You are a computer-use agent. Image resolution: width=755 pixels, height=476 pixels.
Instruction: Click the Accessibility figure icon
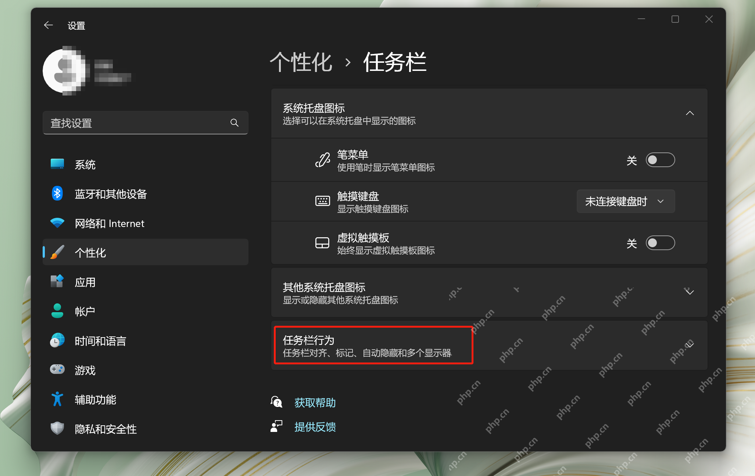coord(57,399)
